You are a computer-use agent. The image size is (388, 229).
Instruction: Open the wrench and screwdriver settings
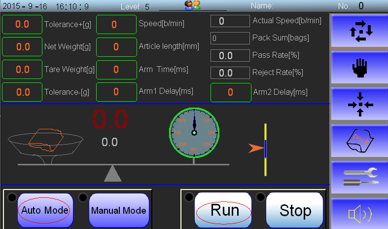(359, 177)
